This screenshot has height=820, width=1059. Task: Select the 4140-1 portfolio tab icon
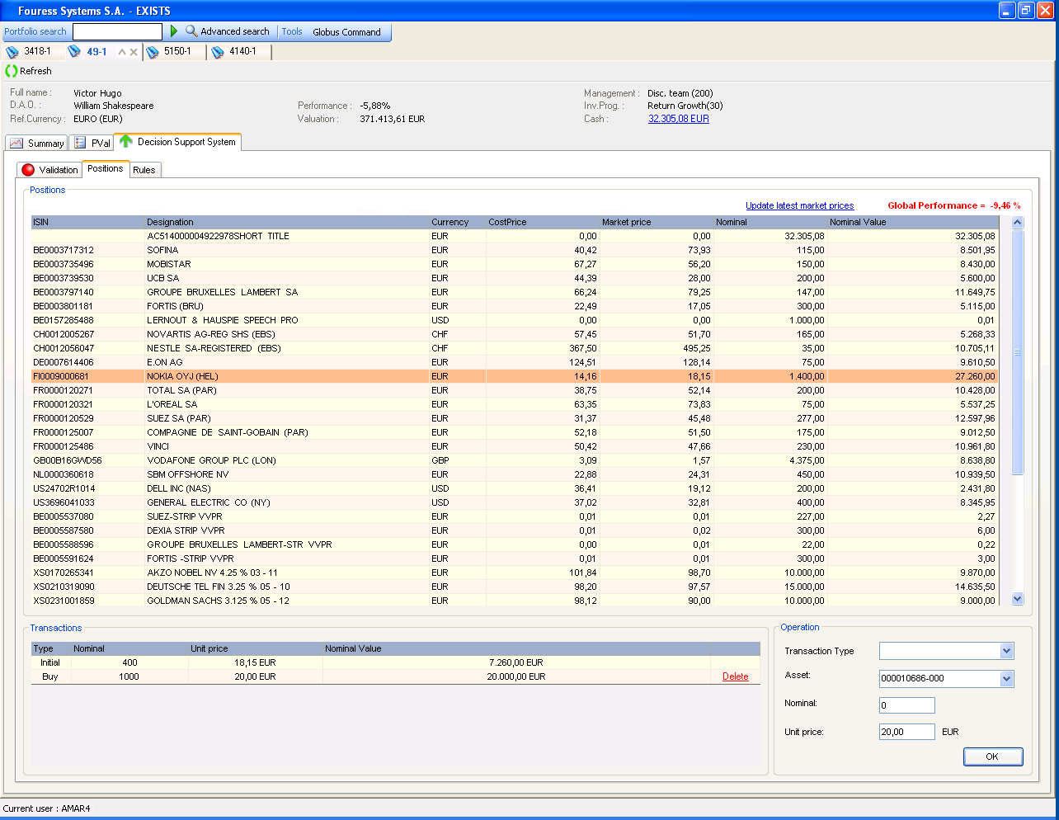[218, 52]
